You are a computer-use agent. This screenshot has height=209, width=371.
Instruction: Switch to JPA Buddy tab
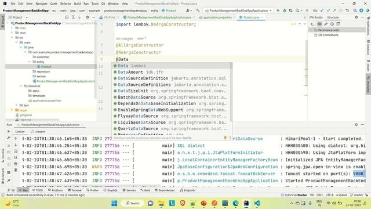[316, 17]
